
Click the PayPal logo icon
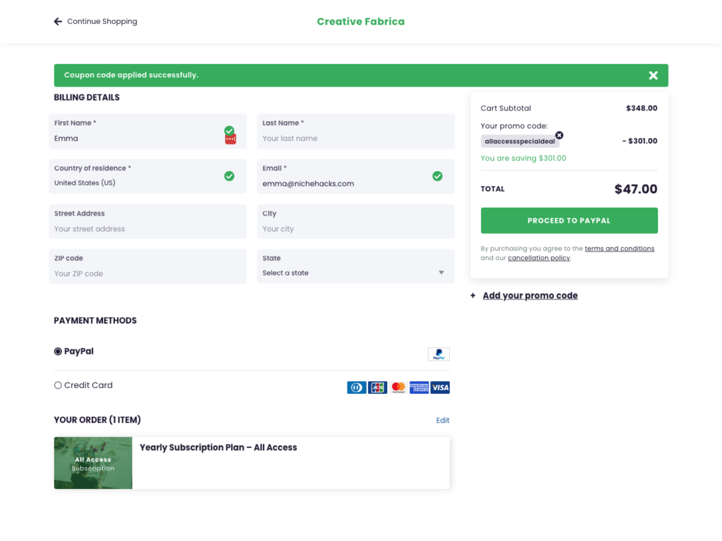pyautogui.click(x=439, y=354)
